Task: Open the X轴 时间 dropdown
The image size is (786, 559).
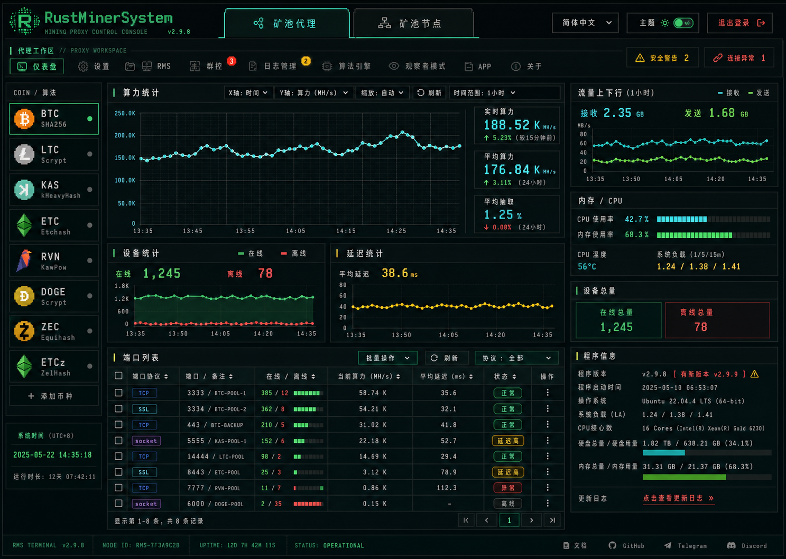Action: pos(248,92)
